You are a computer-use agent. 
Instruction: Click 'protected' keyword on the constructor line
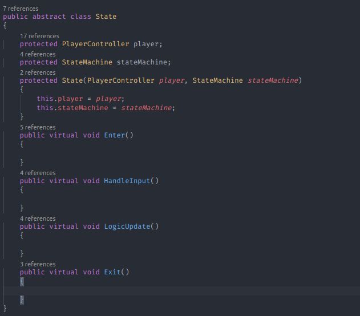tap(39, 80)
